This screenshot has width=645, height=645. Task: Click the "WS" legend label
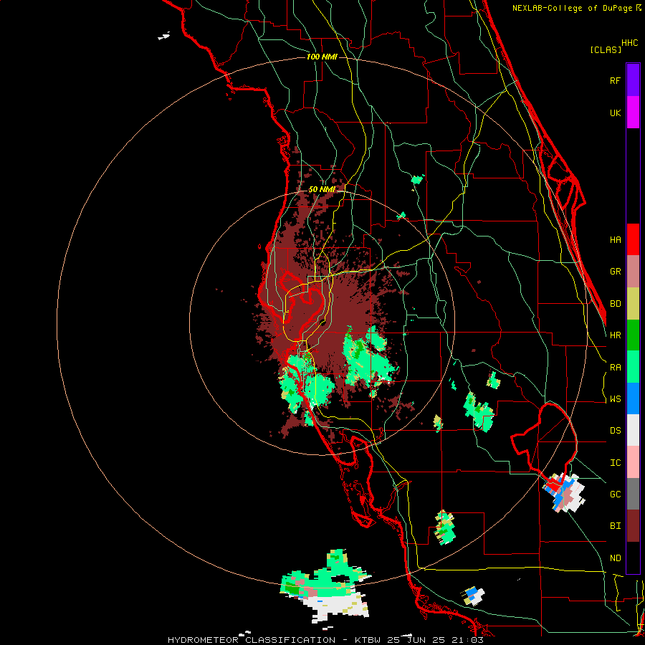click(616, 399)
